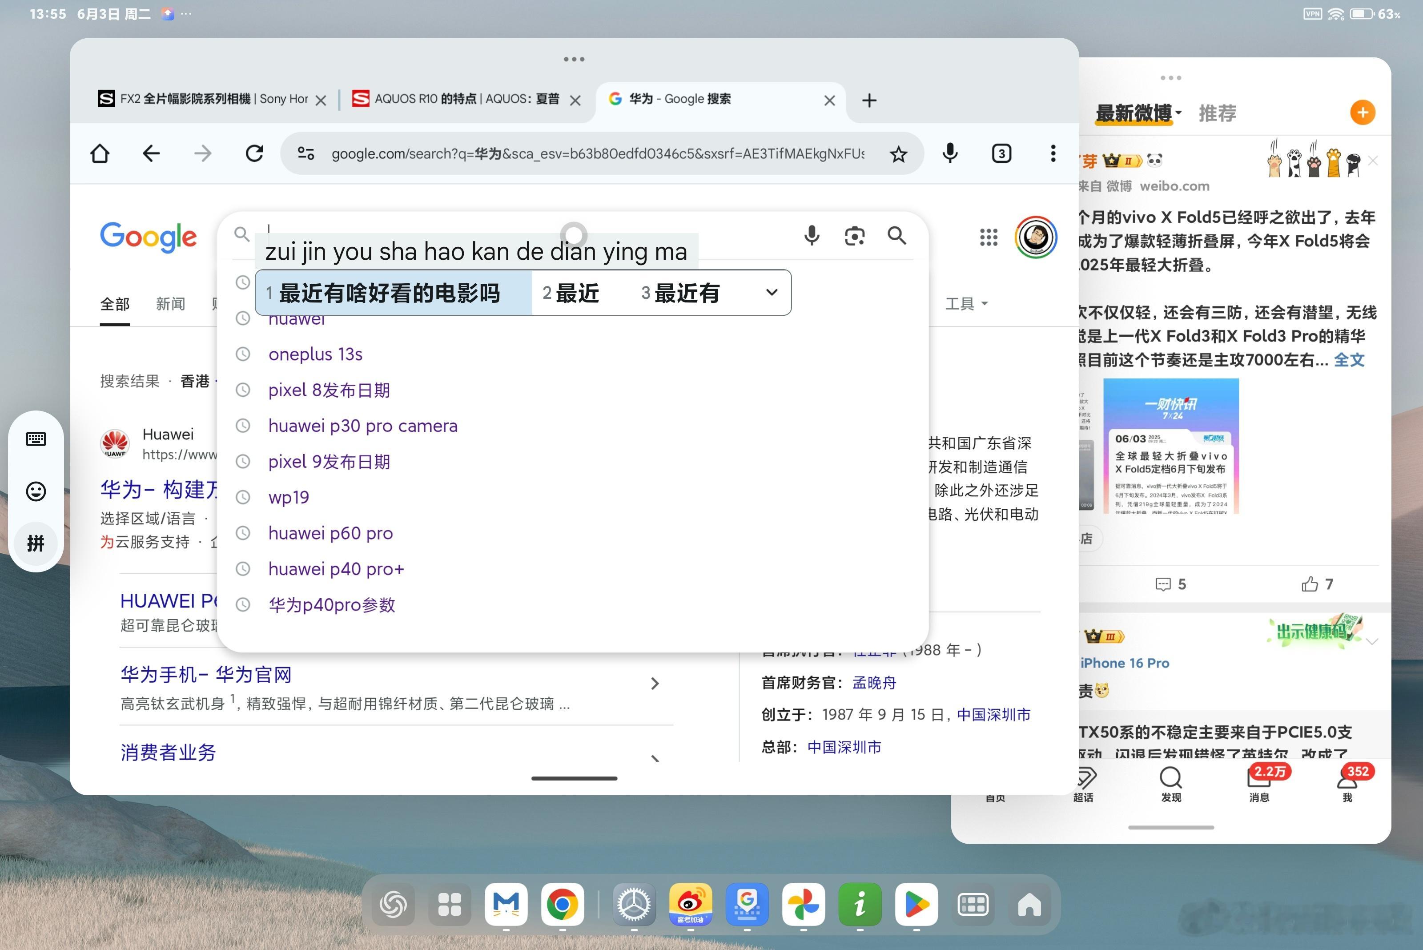Open the 工具 tools dropdown
Viewport: 1423px width, 950px height.
click(x=966, y=303)
